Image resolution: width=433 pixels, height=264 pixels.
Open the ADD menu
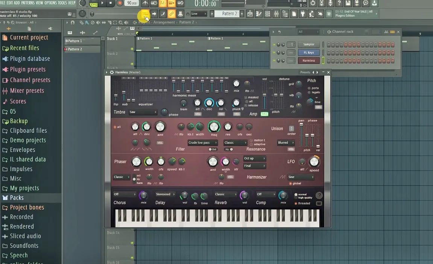17,3
